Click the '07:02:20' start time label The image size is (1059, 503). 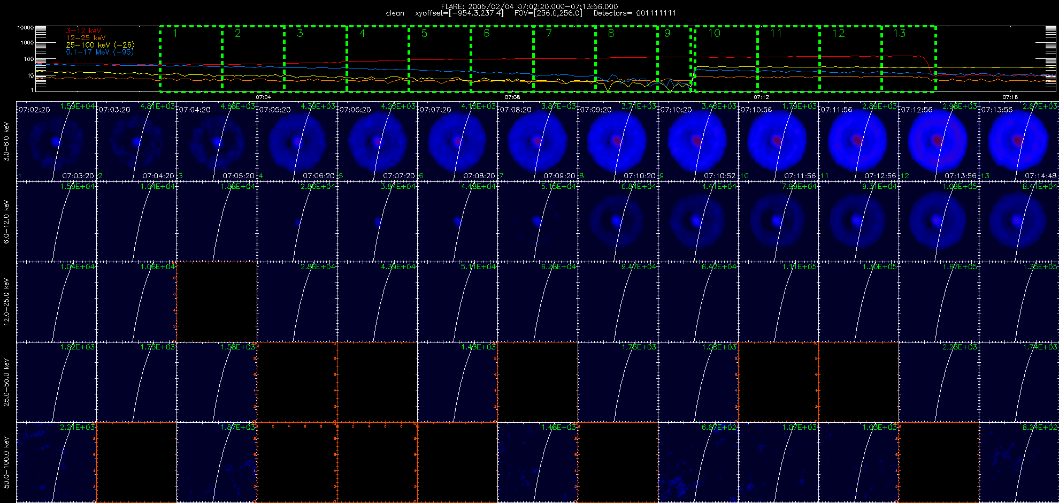[34, 110]
